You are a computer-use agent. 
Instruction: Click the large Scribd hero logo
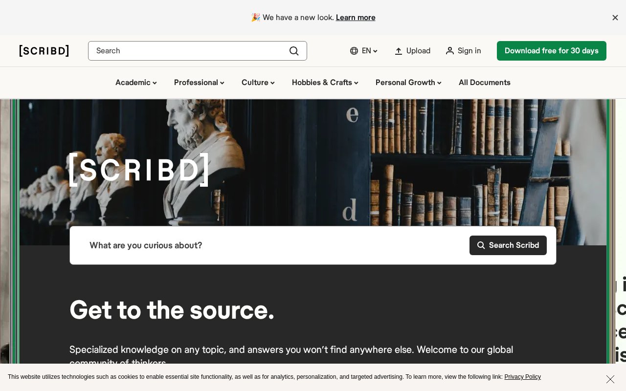coord(139,170)
